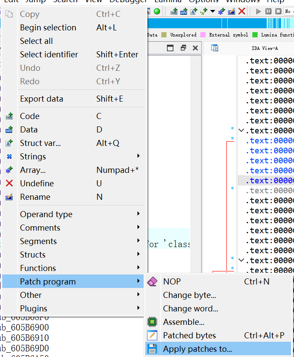The width and height of the screenshot is (294, 357).
Task: Click the IDA View-A tab icon
Action: 214,48
